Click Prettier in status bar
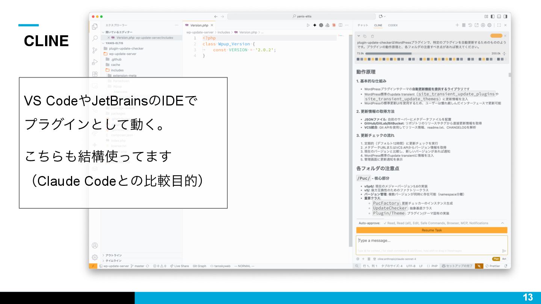 (493, 266)
